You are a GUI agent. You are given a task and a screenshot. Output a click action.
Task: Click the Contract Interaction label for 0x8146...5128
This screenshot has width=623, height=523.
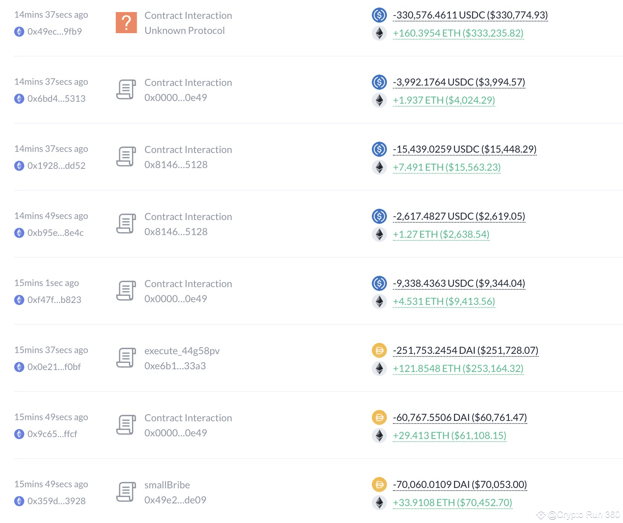click(188, 149)
